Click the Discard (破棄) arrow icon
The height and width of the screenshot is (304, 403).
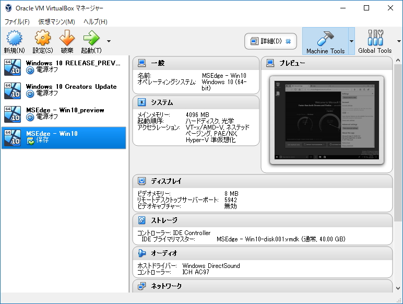click(x=67, y=38)
